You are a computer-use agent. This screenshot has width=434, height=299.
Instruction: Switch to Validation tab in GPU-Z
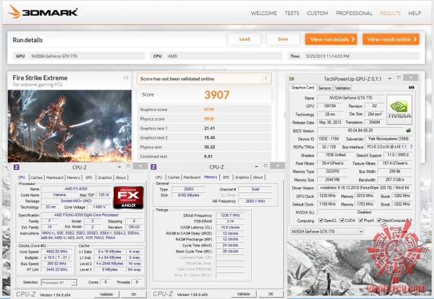(342, 88)
